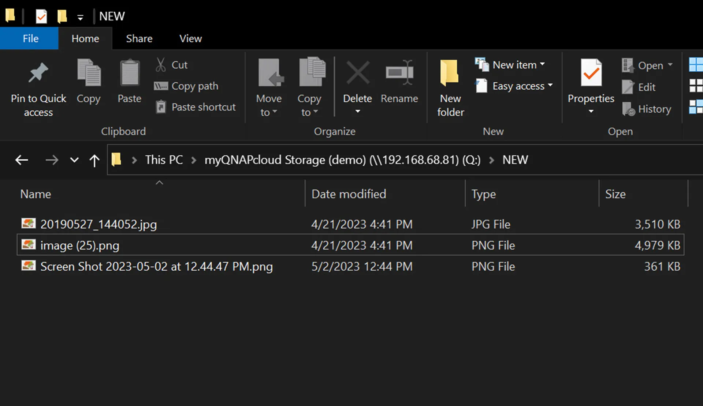The width and height of the screenshot is (703, 406).
Task: Click the Paste clipboard icon
Action: tap(130, 73)
